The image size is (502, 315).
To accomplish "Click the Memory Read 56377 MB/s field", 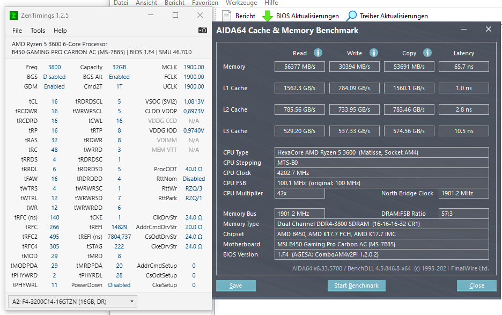I will click(300, 67).
